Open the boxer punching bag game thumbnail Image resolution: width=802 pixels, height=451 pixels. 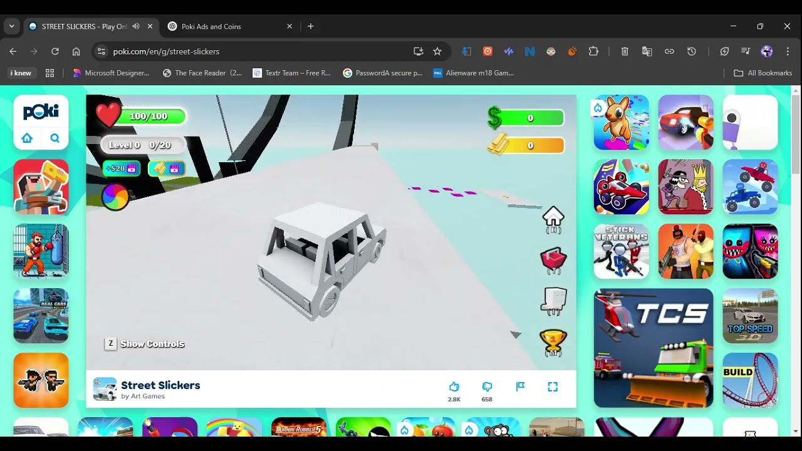(41, 251)
